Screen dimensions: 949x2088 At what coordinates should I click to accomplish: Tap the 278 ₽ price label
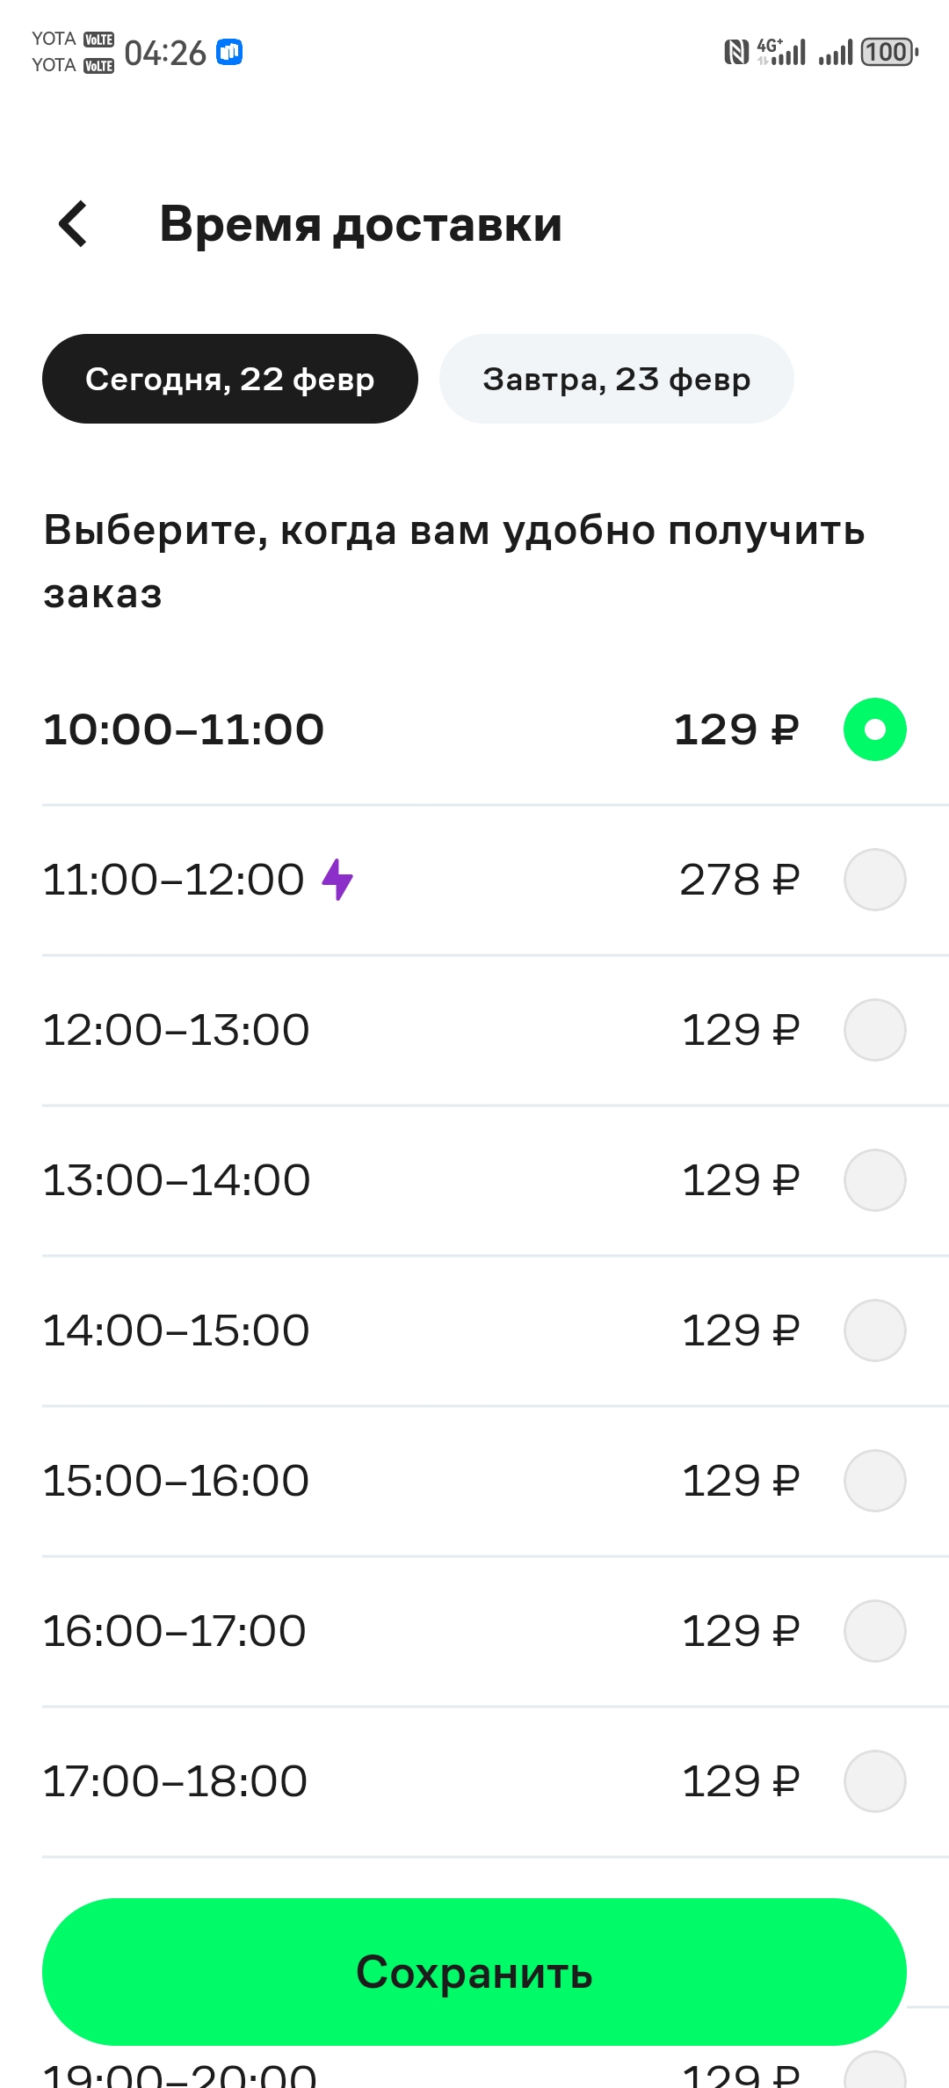pyautogui.click(x=739, y=880)
